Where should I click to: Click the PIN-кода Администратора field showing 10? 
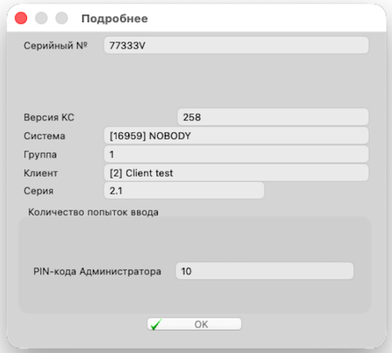[264, 271]
